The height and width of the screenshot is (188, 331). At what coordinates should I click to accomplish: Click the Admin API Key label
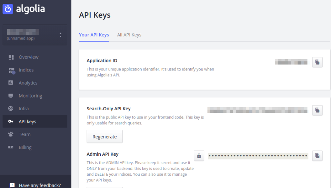coord(102,154)
